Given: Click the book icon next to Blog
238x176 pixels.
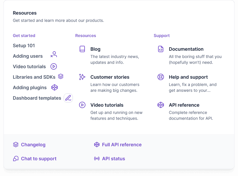Looking at the screenshot, I should click(82, 49).
